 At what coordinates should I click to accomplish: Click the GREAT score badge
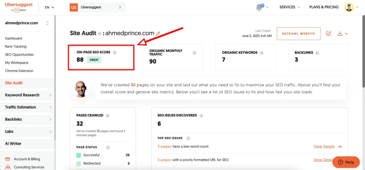tap(94, 60)
